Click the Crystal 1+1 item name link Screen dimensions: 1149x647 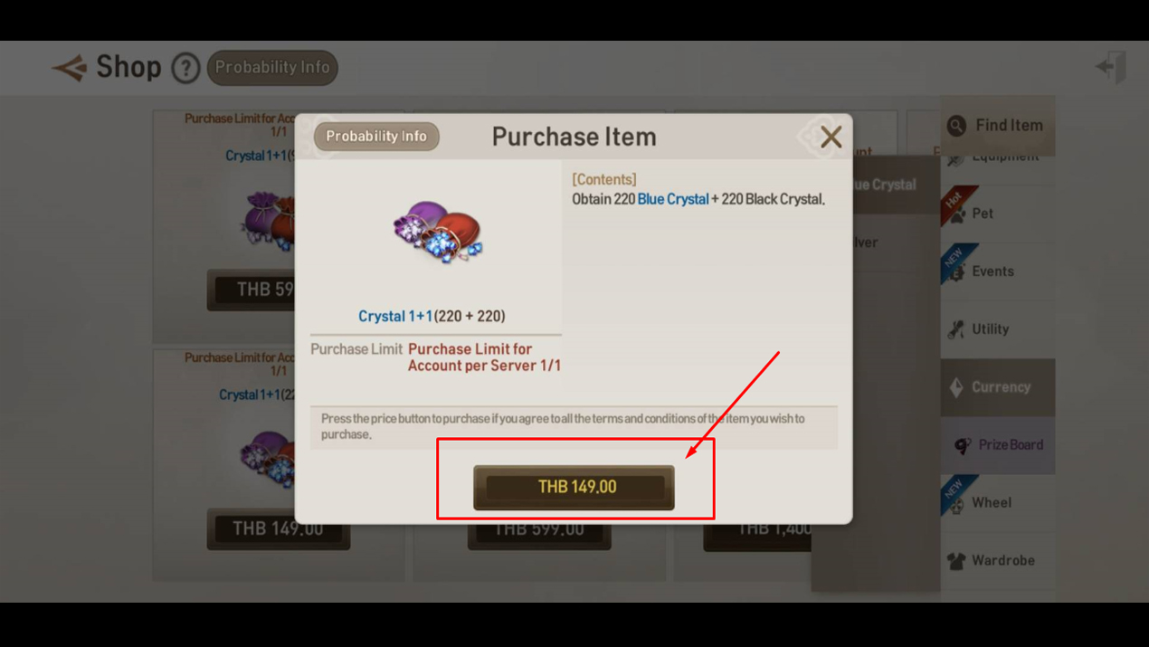(x=395, y=316)
